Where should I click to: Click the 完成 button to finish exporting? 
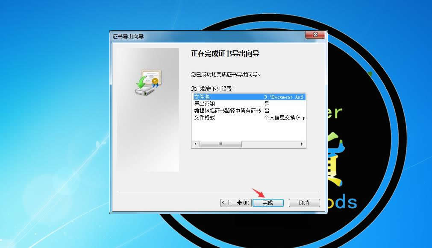[268, 203]
